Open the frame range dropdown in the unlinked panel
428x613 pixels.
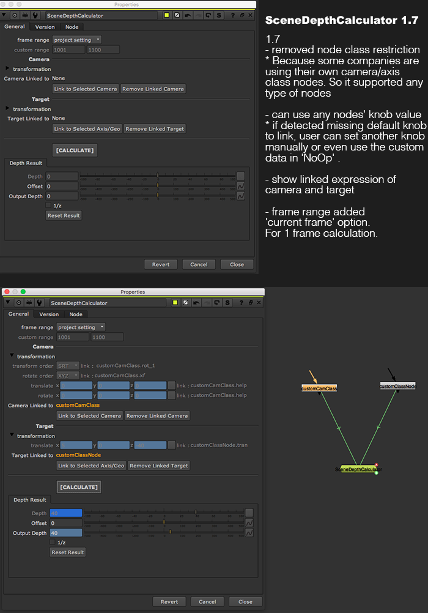(77, 40)
